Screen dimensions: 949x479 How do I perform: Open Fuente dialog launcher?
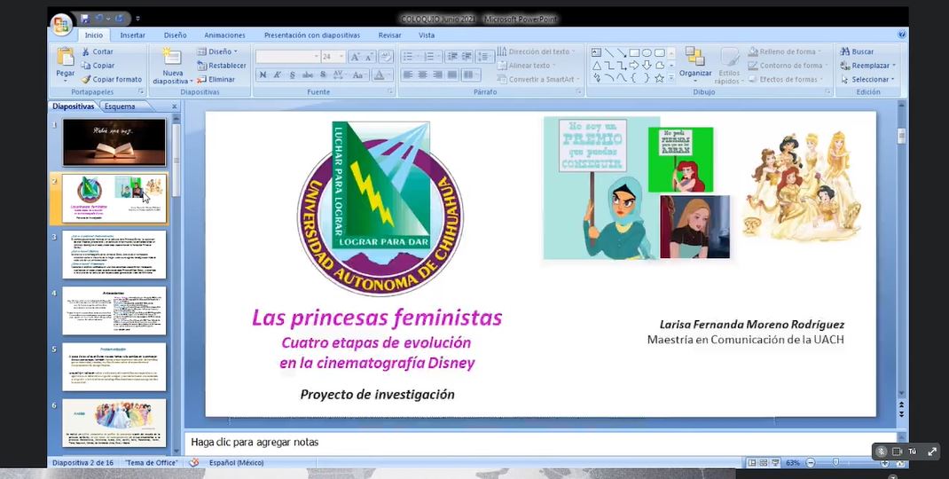(x=390, y=92)
